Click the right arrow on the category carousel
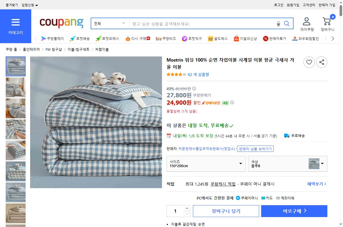 (x=332, y=38)
